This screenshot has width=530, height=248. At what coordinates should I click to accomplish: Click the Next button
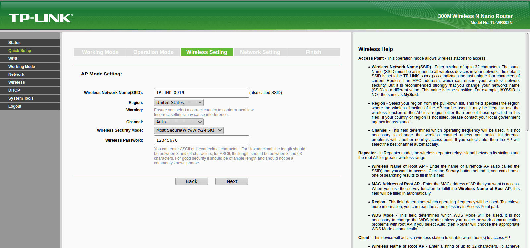point(232,181)
